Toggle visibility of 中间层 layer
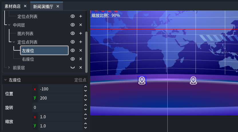The width and height of the screenshot is (238, 132). pyautogui.click(x=73, y=25)
